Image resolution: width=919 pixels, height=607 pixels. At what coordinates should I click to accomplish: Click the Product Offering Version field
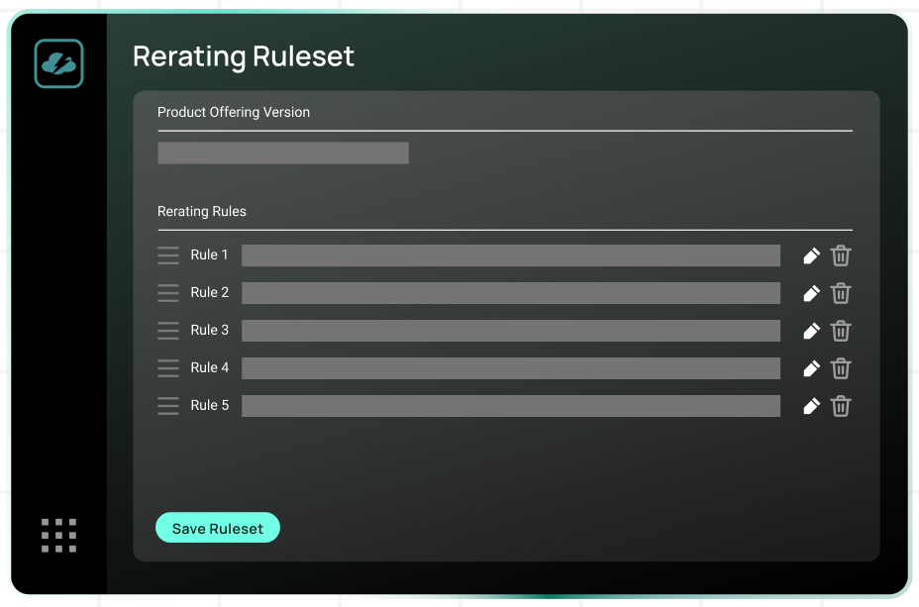click(283, 152)
